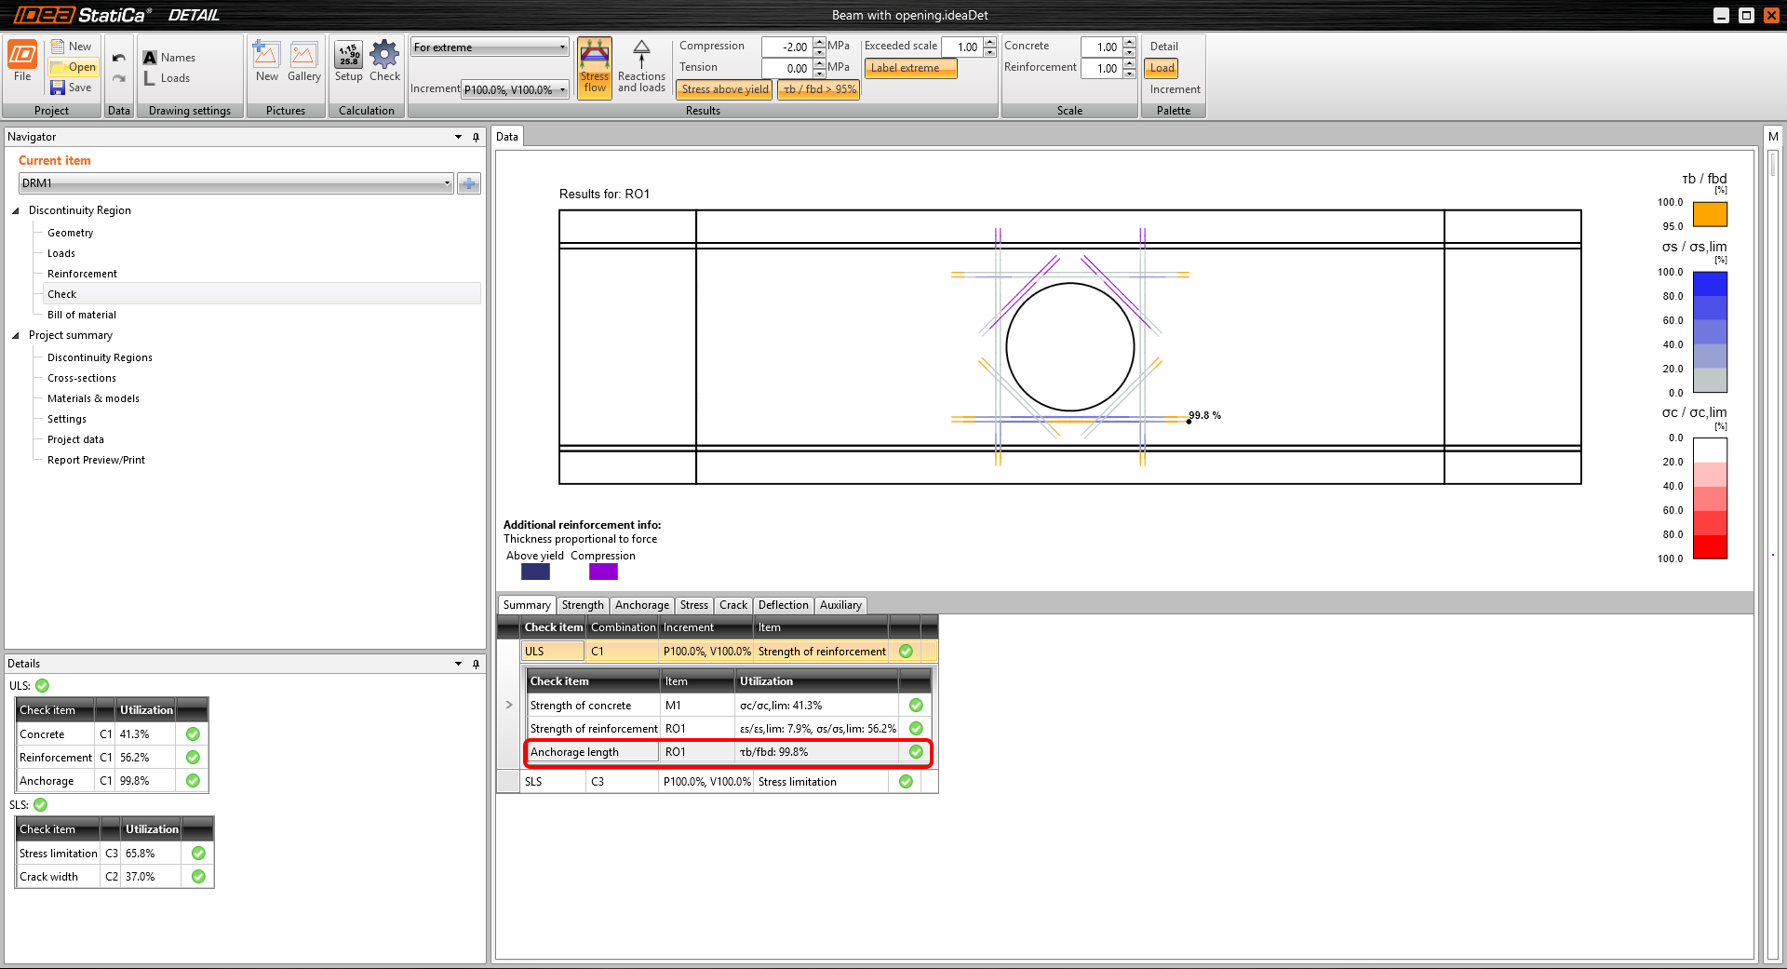Switch to the Deflection tab
The width and height of the screenshot is (1787, 969).
[x=783, y=605]
